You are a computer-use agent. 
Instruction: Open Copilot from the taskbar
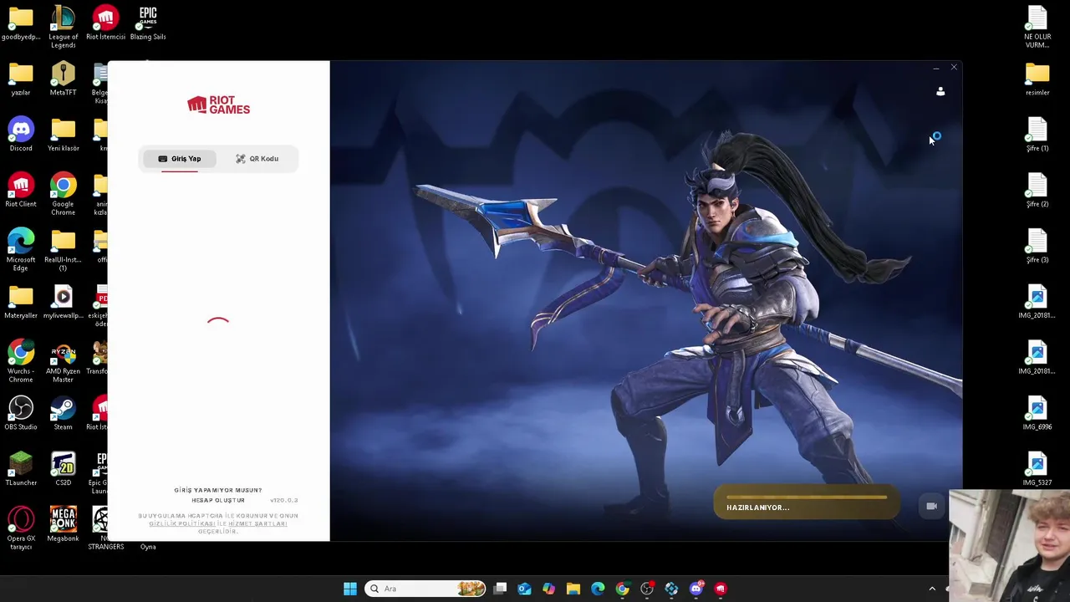[x=548, y=589]
